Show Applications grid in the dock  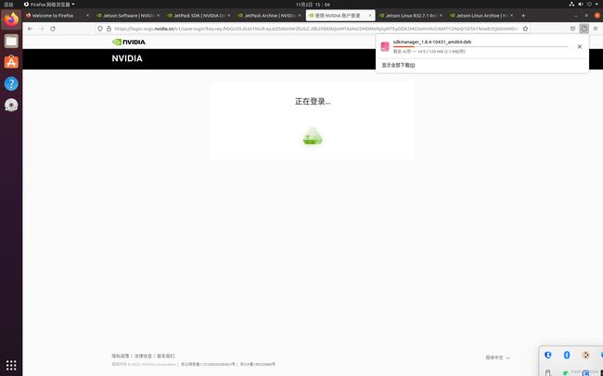(11, 365)
